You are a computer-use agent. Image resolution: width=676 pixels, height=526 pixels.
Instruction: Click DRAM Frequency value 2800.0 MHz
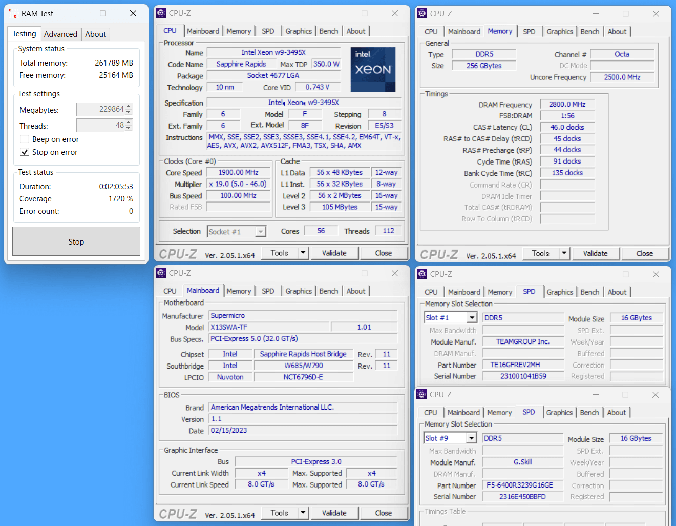567,104
